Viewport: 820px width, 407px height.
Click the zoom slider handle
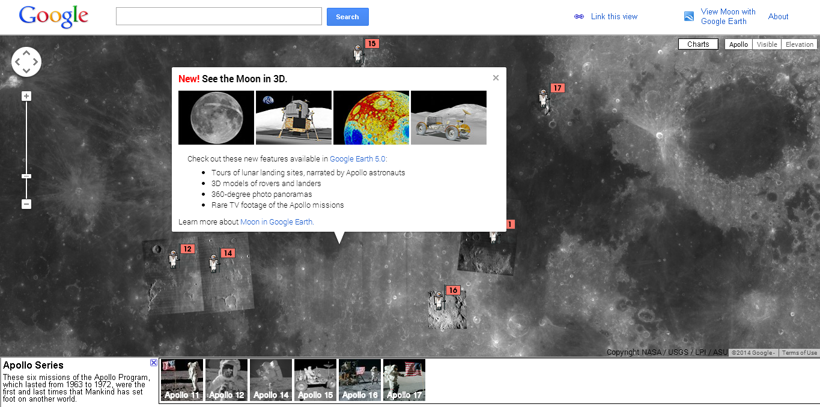pos(26,176)
